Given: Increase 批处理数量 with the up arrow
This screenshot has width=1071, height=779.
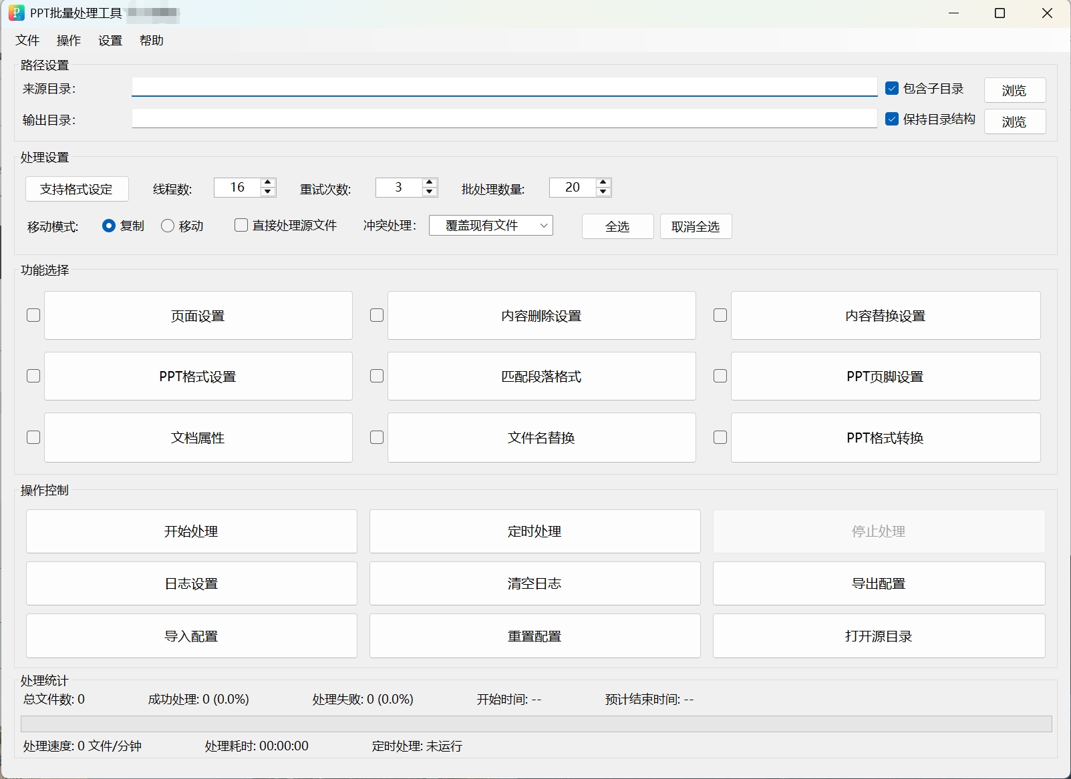Looking at the screenshot, I should point(603,182).
